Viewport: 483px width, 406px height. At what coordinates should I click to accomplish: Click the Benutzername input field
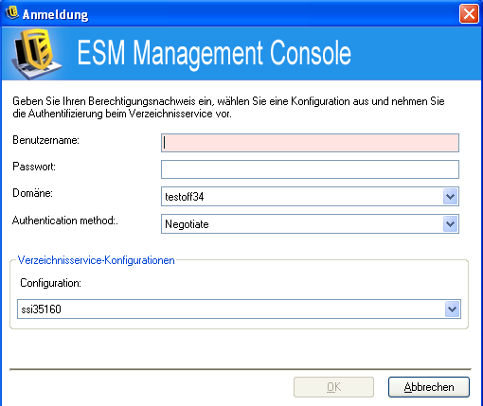click(310, 143)
